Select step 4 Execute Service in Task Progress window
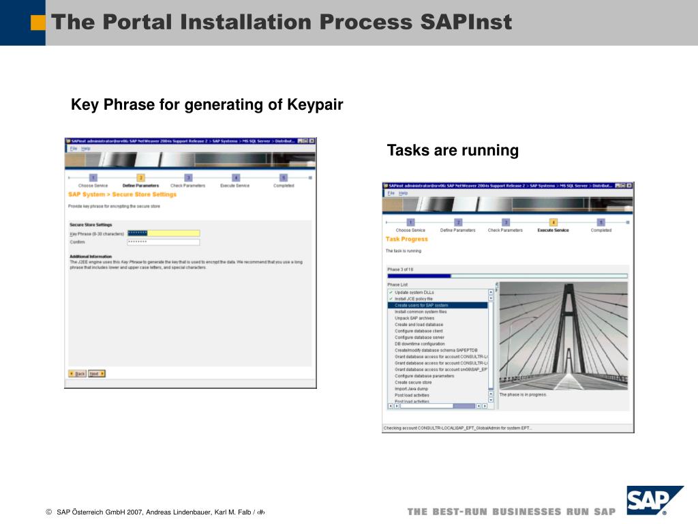This screenshot has width=698, height=524. click(553, 222)
